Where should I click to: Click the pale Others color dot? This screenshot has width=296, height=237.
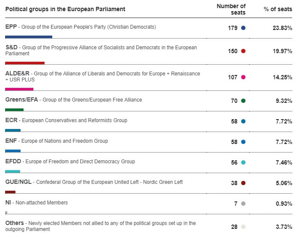tap(243, 227)
